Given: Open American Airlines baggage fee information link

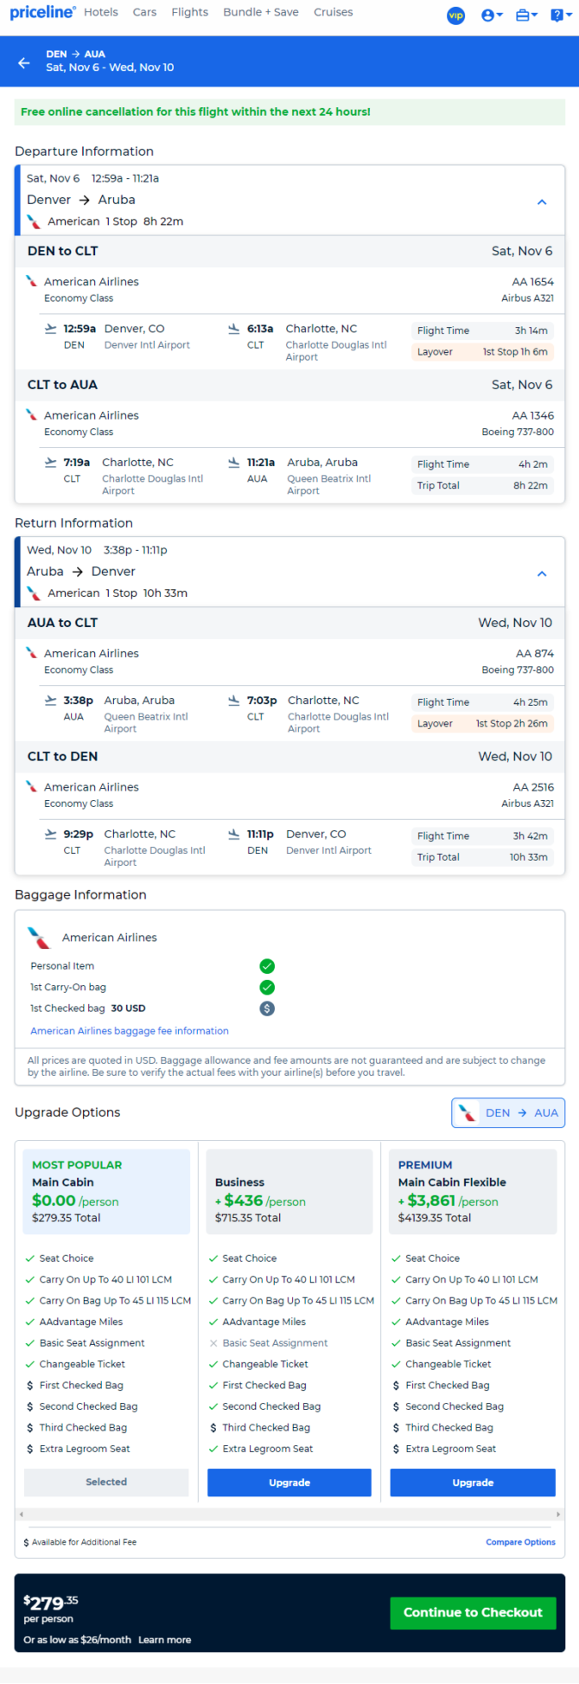Looking at the screenshot, I should pyautogui.click(x=130, y=1031).
